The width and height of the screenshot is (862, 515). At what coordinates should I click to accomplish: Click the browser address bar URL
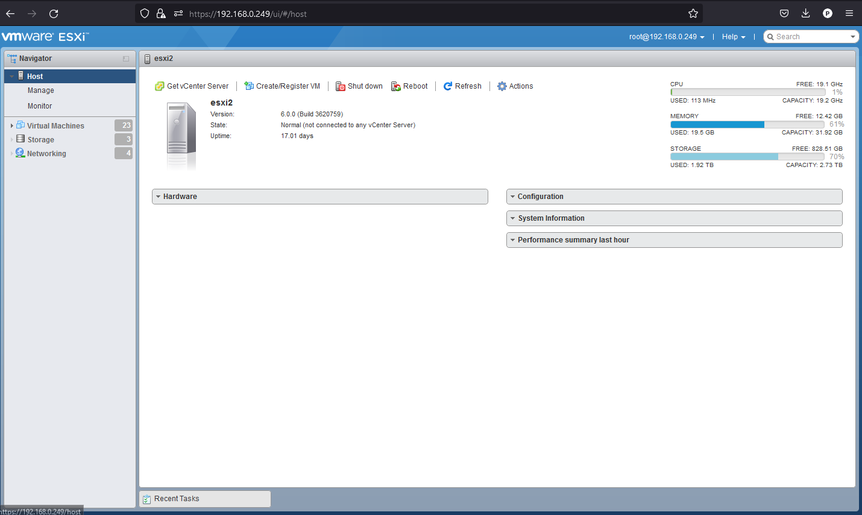tap(248, 14)
